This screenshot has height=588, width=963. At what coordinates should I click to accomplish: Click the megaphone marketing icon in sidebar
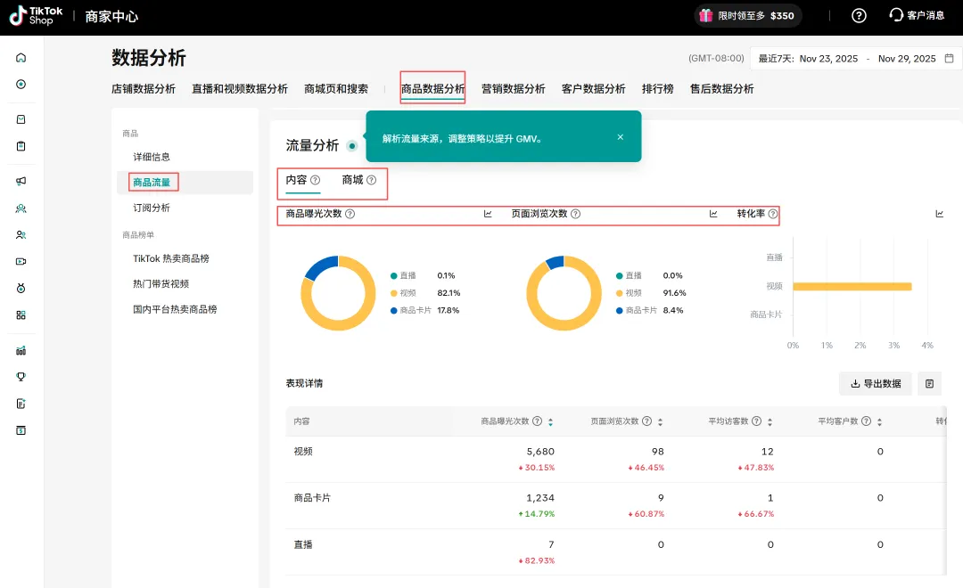click(21, 181)
